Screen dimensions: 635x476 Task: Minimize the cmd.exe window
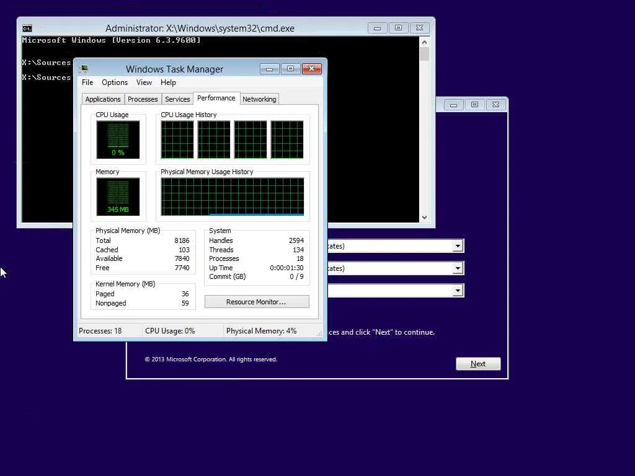click(x=378, y=28)
